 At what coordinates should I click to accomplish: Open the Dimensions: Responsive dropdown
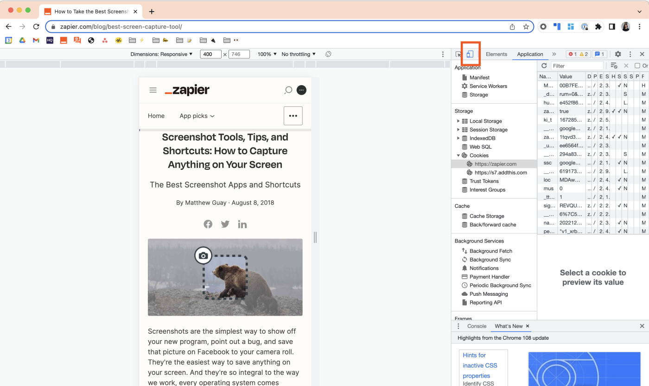161,54
